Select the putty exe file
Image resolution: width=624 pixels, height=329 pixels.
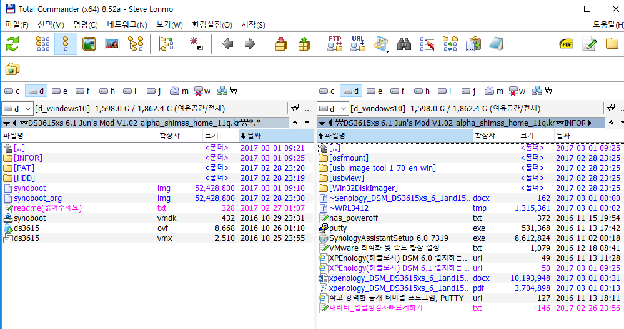coord(470,228)
